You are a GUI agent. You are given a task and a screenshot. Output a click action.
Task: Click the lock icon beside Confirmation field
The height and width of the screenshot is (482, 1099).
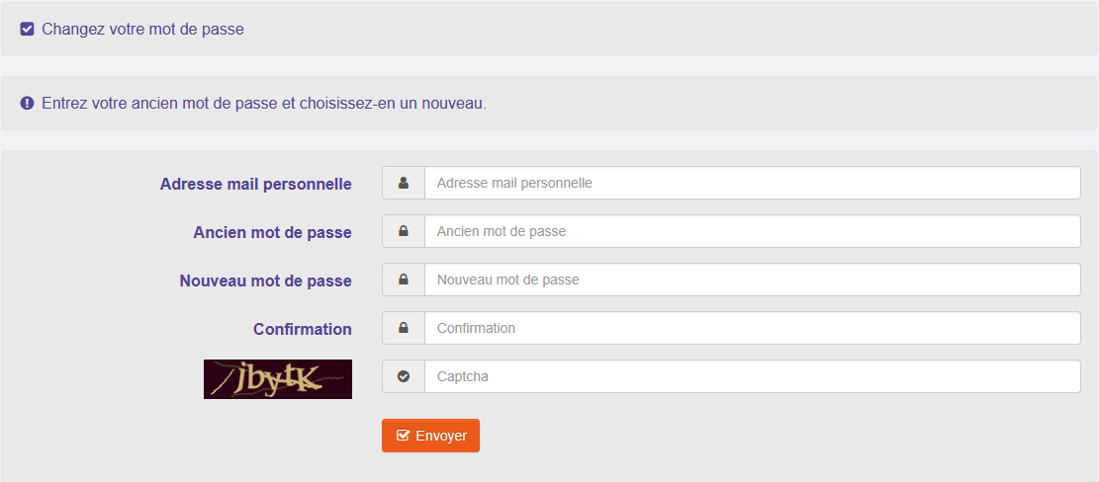point(404,328)
